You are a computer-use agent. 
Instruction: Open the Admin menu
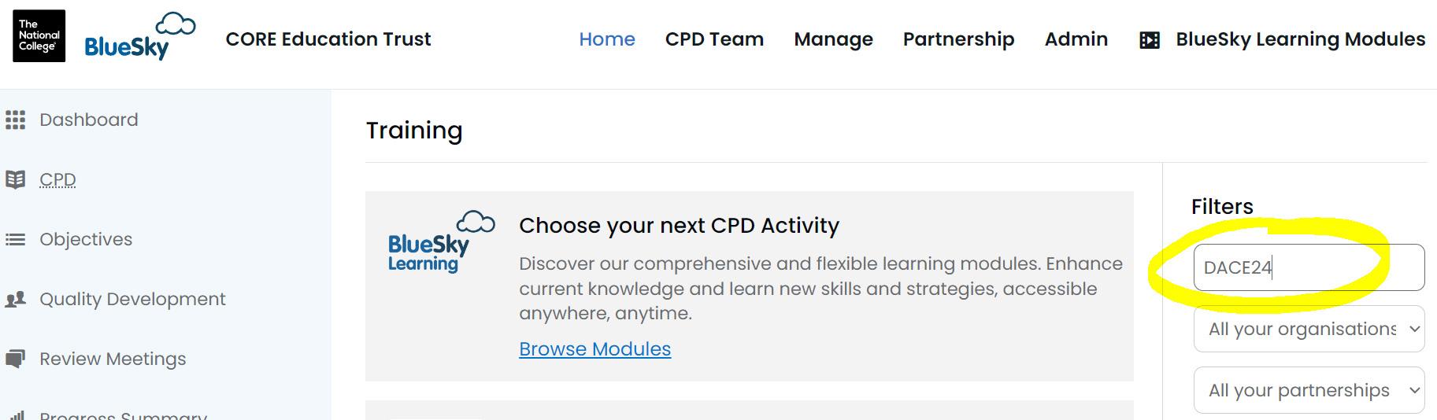(1076, 39)
